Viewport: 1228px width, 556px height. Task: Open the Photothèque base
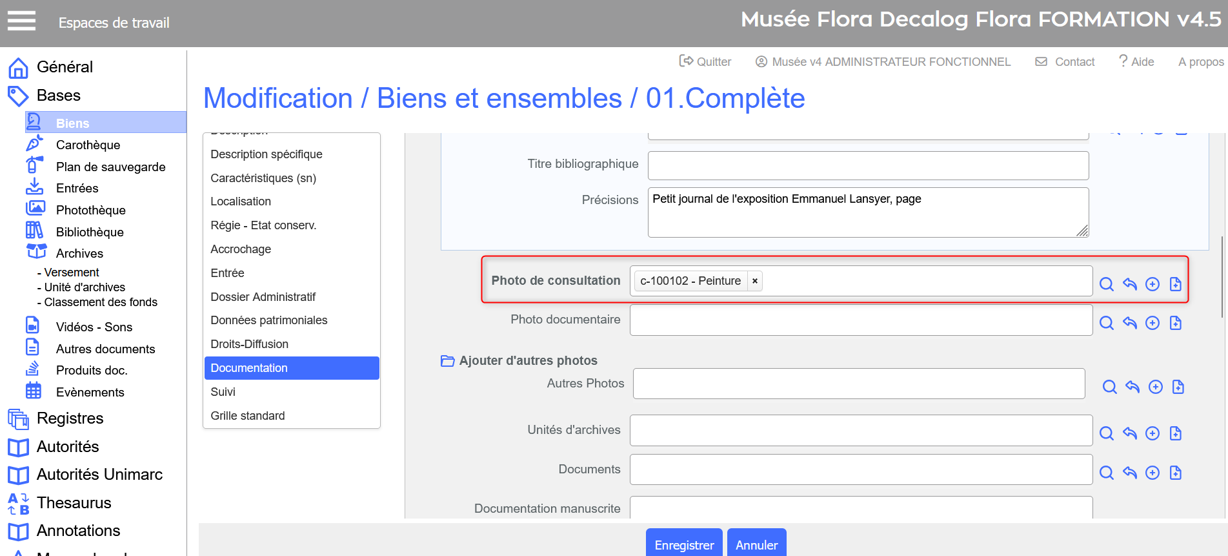[x=90, y=210]
